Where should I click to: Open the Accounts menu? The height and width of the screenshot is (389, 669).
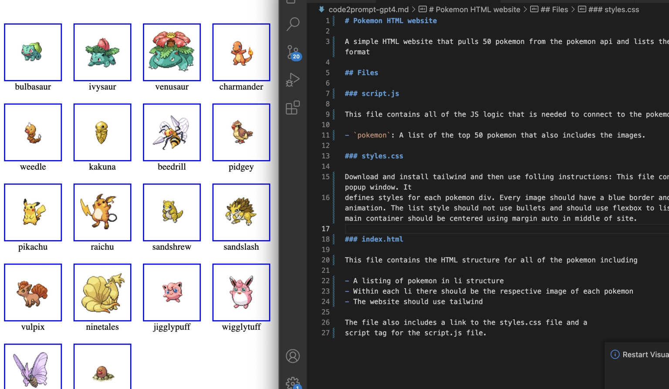click(292, 356)
